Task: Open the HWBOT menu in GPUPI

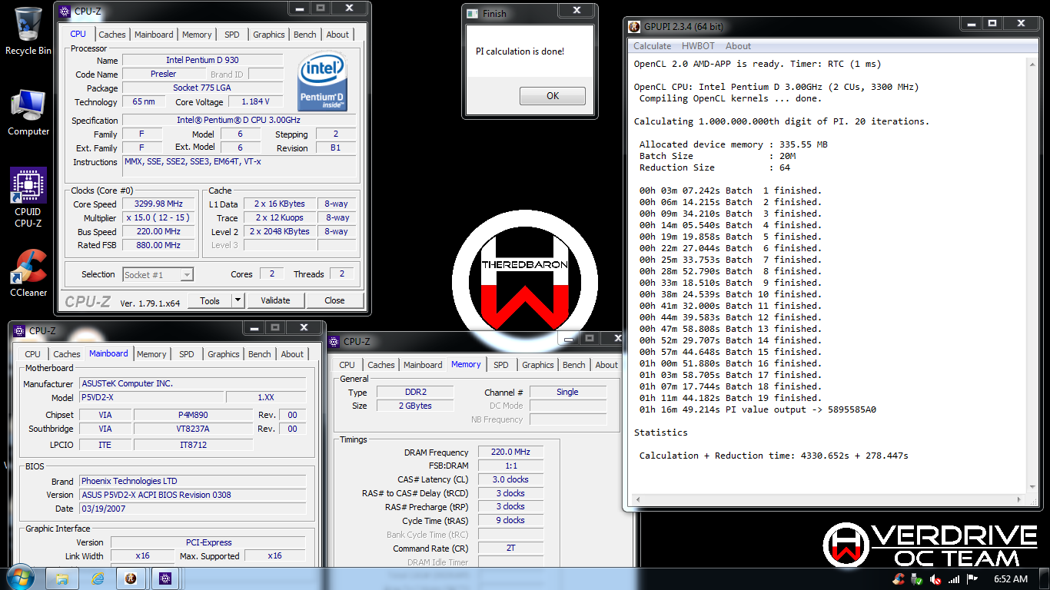Action: tap(698, 46)
